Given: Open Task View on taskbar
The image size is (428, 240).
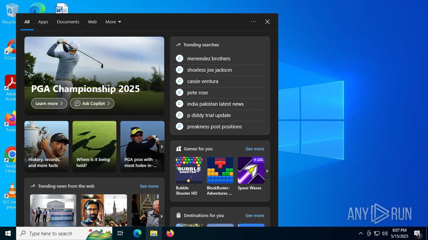Looking at the screenshot, I should (x=120, y=233).
